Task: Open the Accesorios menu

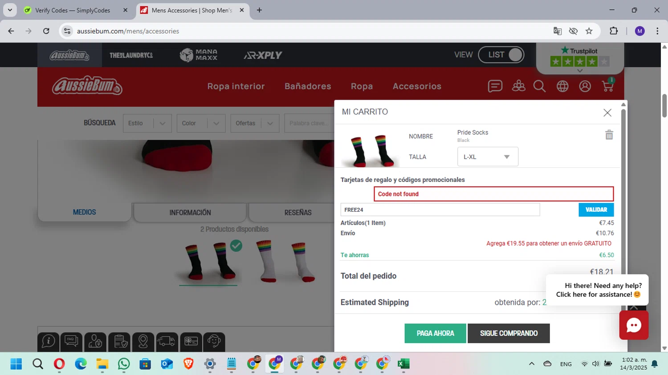Action: [x=417, y=86]
